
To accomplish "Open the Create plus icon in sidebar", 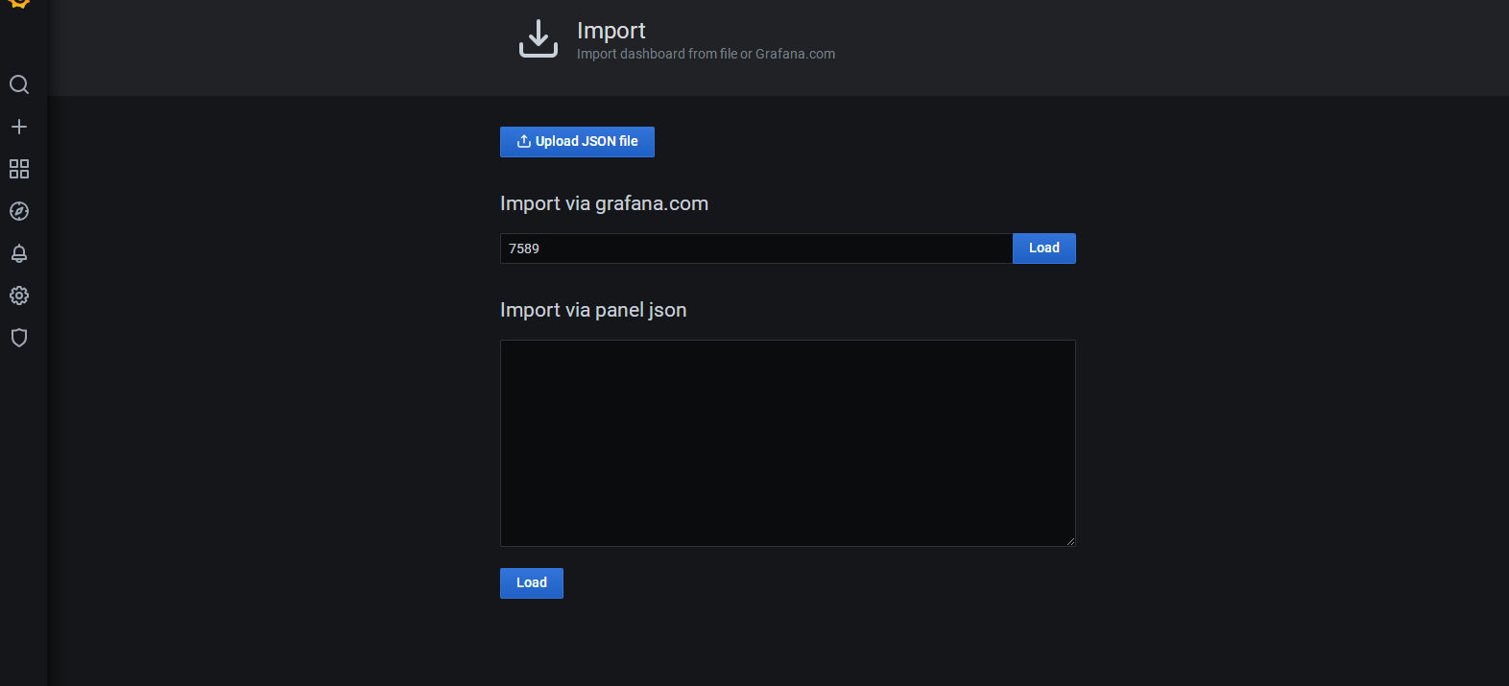I will tap(19, 127).
